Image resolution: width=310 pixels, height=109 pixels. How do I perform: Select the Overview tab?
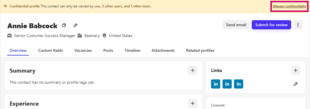pos(18,51)
